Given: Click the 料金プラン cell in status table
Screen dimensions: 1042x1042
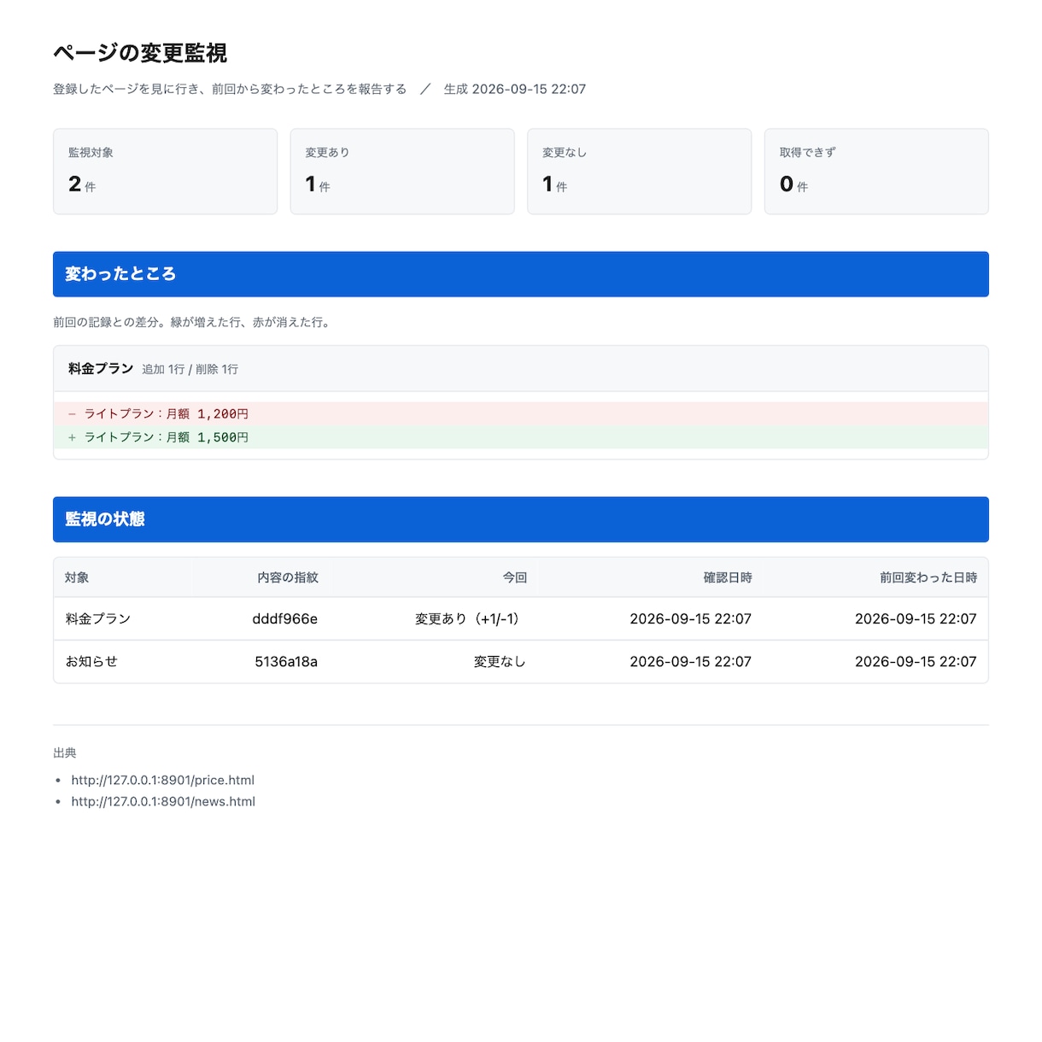Looking at the screenshot, I should tap(98, 618).
